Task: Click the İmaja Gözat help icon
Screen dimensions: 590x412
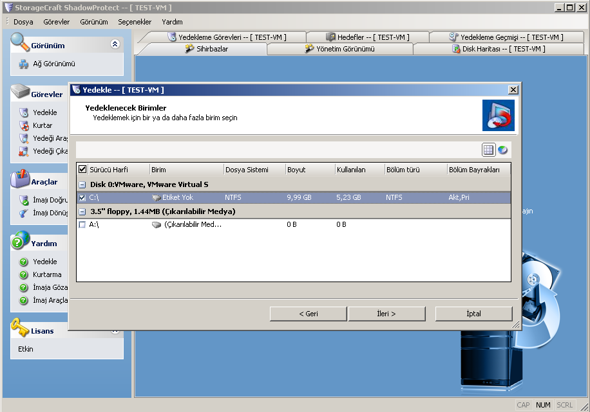Action: (x=24, y=287)
